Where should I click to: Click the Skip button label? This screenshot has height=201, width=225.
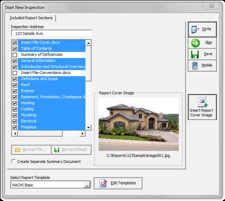click(x=208, y=42)
